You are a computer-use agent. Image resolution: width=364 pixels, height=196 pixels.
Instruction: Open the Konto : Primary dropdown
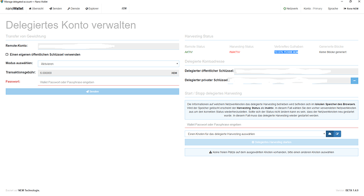(x=313, y=8)
